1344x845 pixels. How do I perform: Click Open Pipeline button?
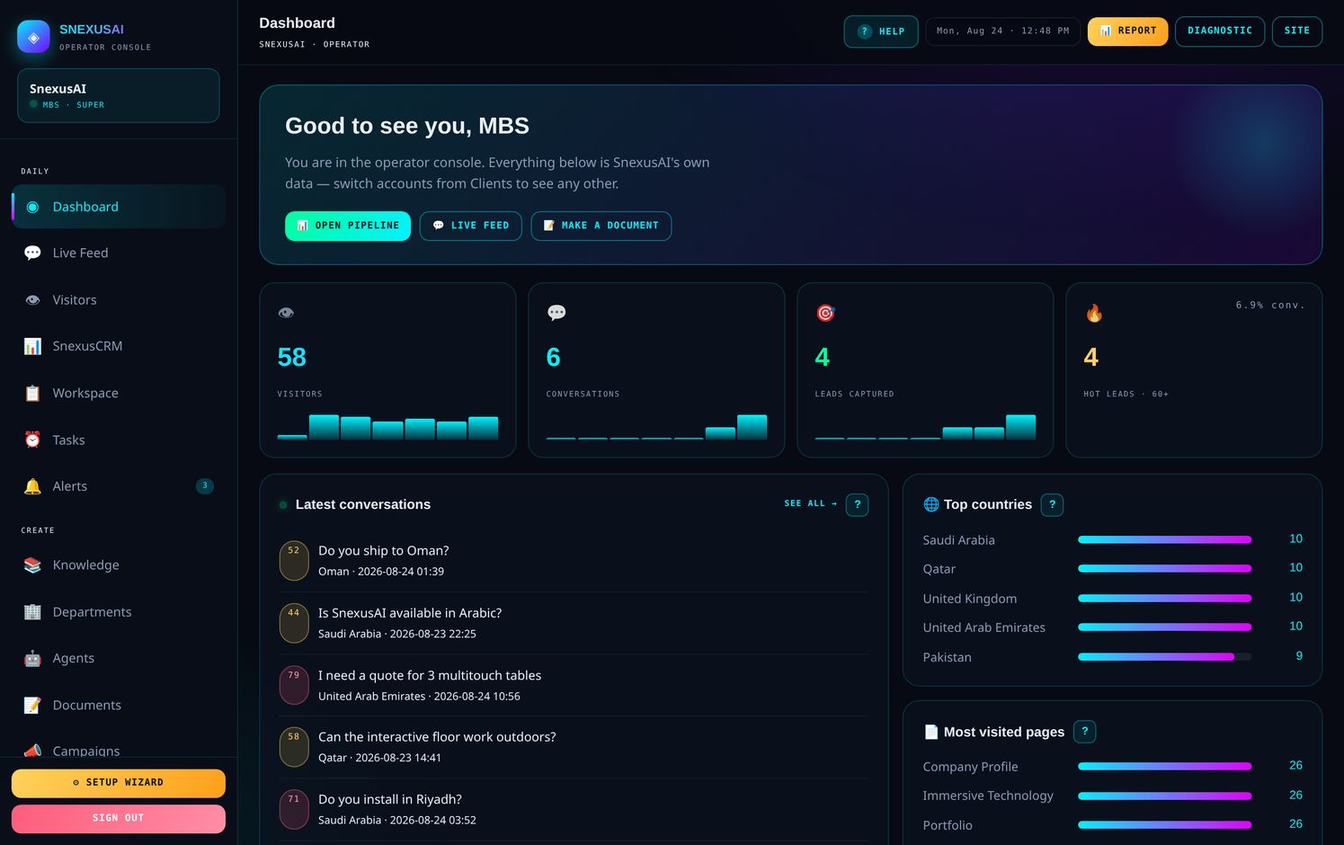348,226
